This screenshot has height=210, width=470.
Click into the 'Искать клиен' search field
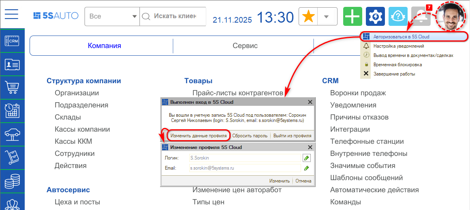pyautogui.click(x=173, y=16)
